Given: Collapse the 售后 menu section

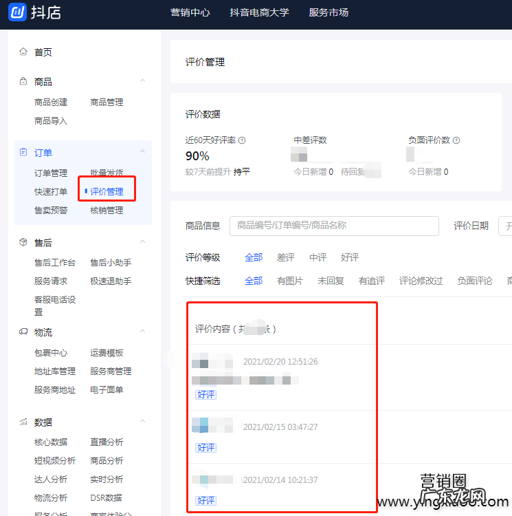Looking at the screenshot, I should coord(143,242).
